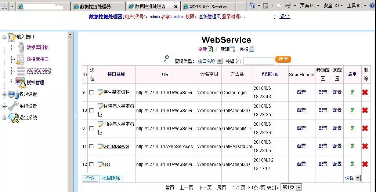Switch to ZSHIS Web Service tab

pos(208,7)
